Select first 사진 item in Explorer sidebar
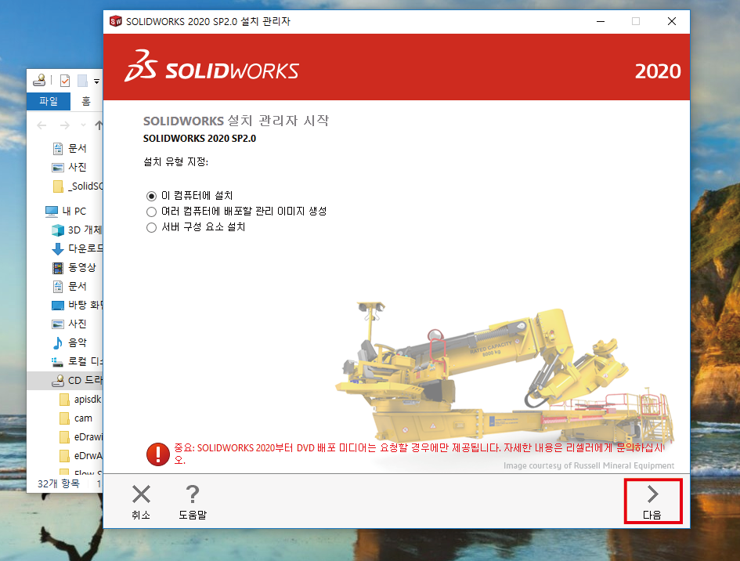Screen dimensions: 740x561 pos(70,167)
